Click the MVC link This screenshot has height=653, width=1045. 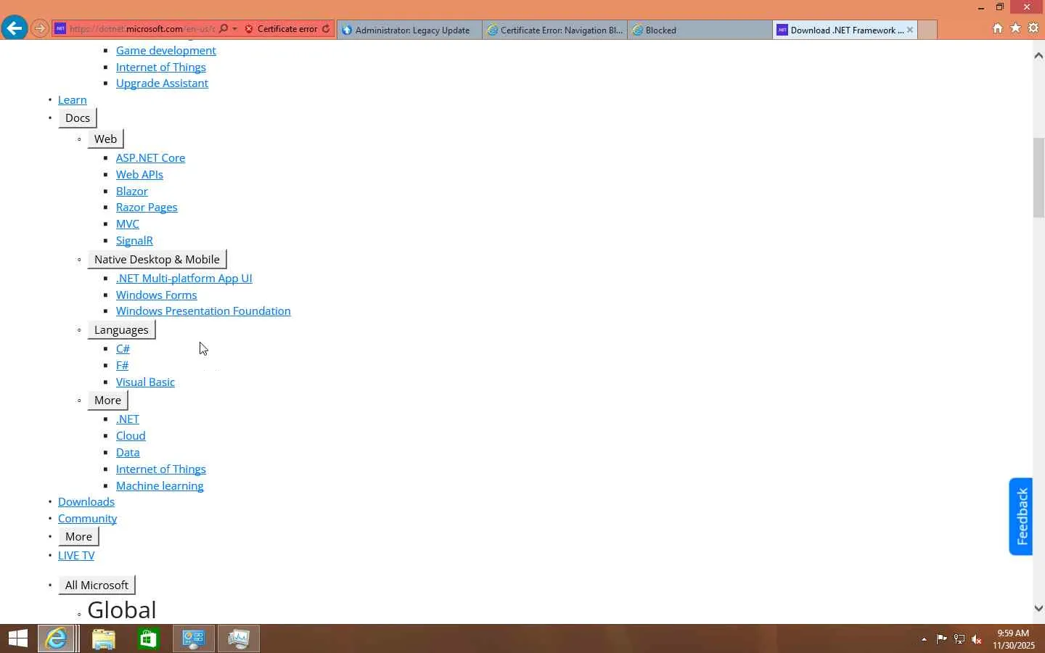click(128, 223)
